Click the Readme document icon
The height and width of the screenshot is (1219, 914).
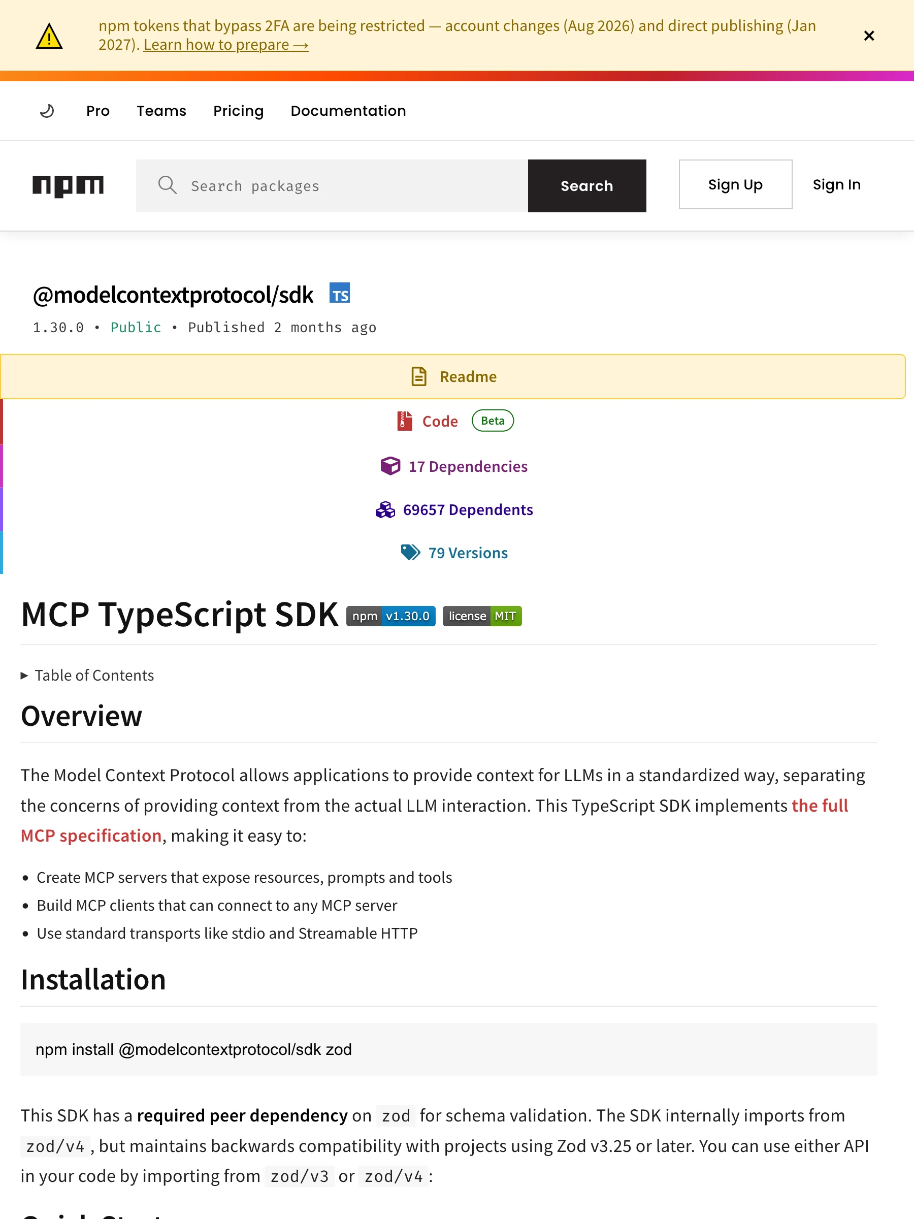coord(419,376)
